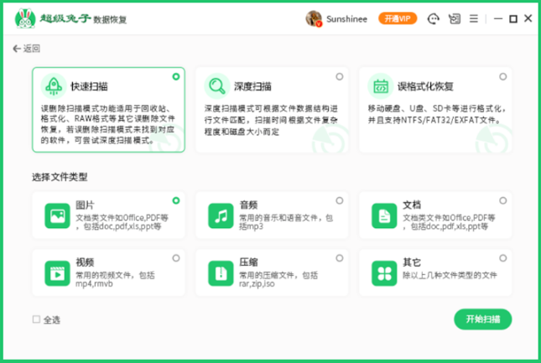Image resolution: width=541 pixels, height=363 pixels.
Task: Open the hamburger menu in title bar
Action: (x=474, y=18)
